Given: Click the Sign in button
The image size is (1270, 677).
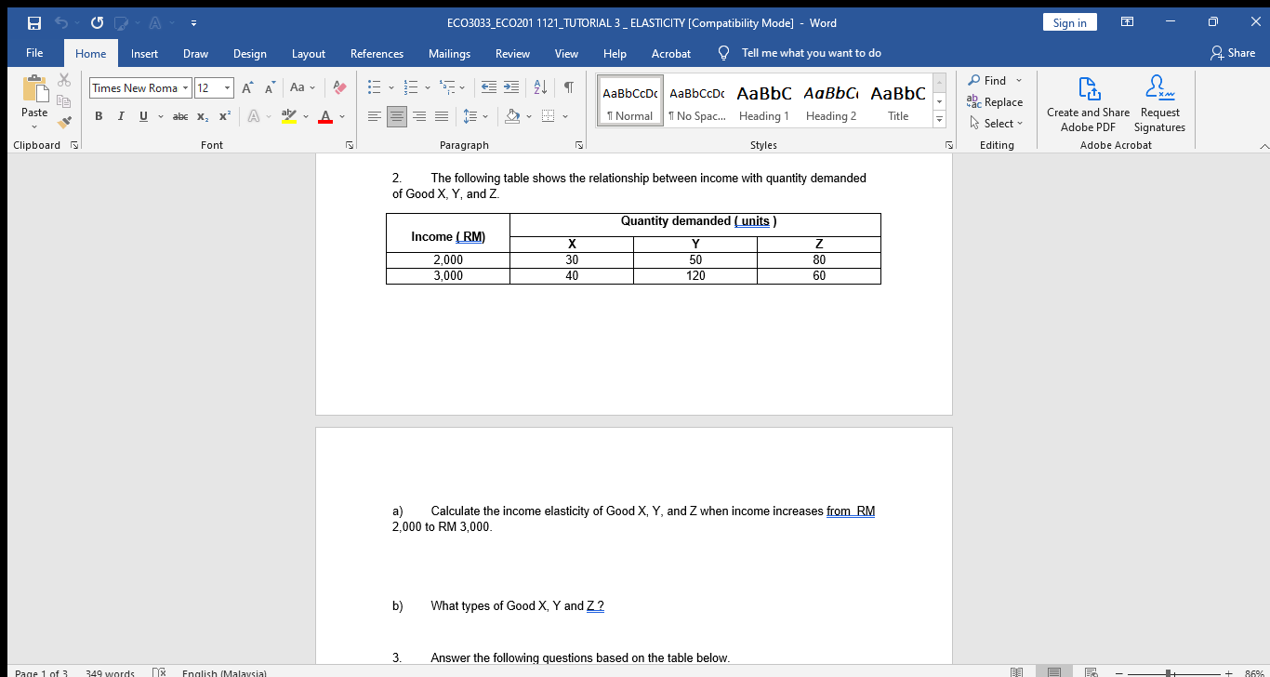Looking at the screenshot, I should pos(1069,23).
